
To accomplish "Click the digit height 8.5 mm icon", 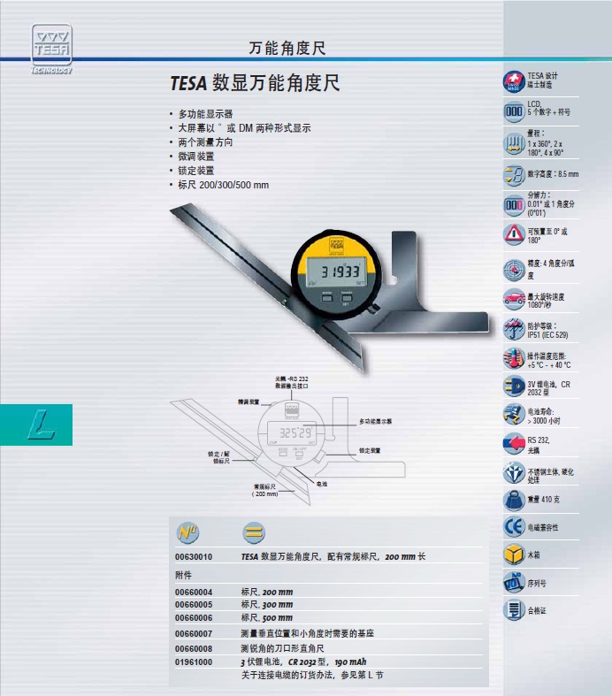I will [x=514, y=175].
